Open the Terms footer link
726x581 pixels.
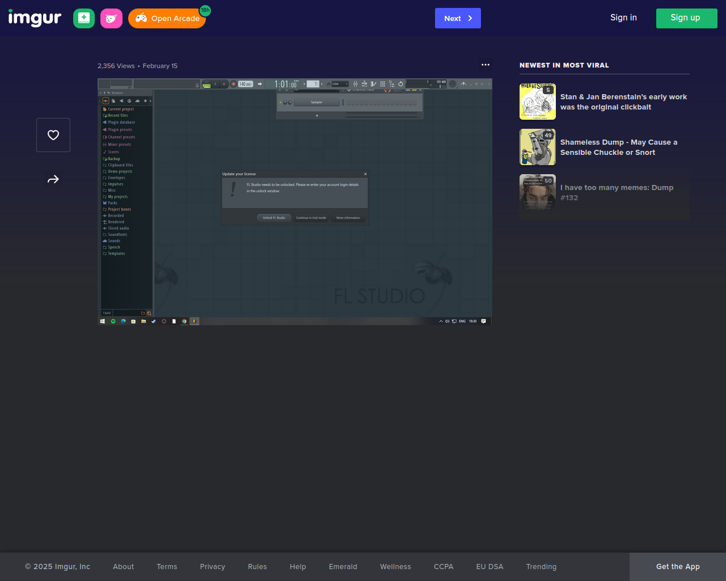(x=167, y=567)
